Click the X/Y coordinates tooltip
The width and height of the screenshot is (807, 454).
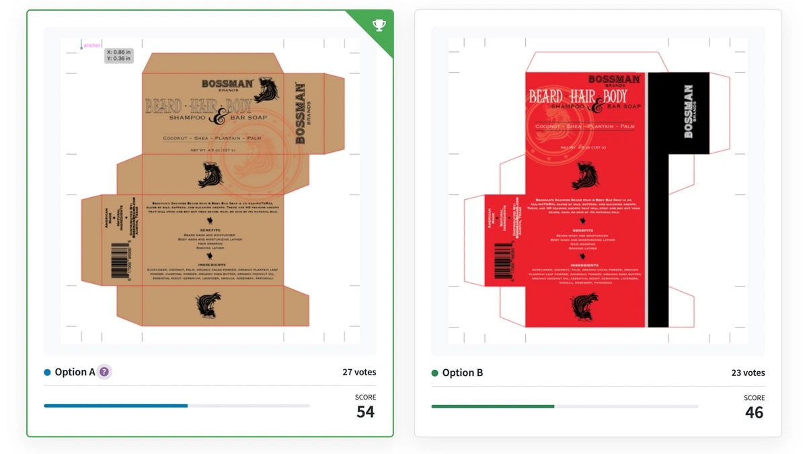tap(118, 55)
